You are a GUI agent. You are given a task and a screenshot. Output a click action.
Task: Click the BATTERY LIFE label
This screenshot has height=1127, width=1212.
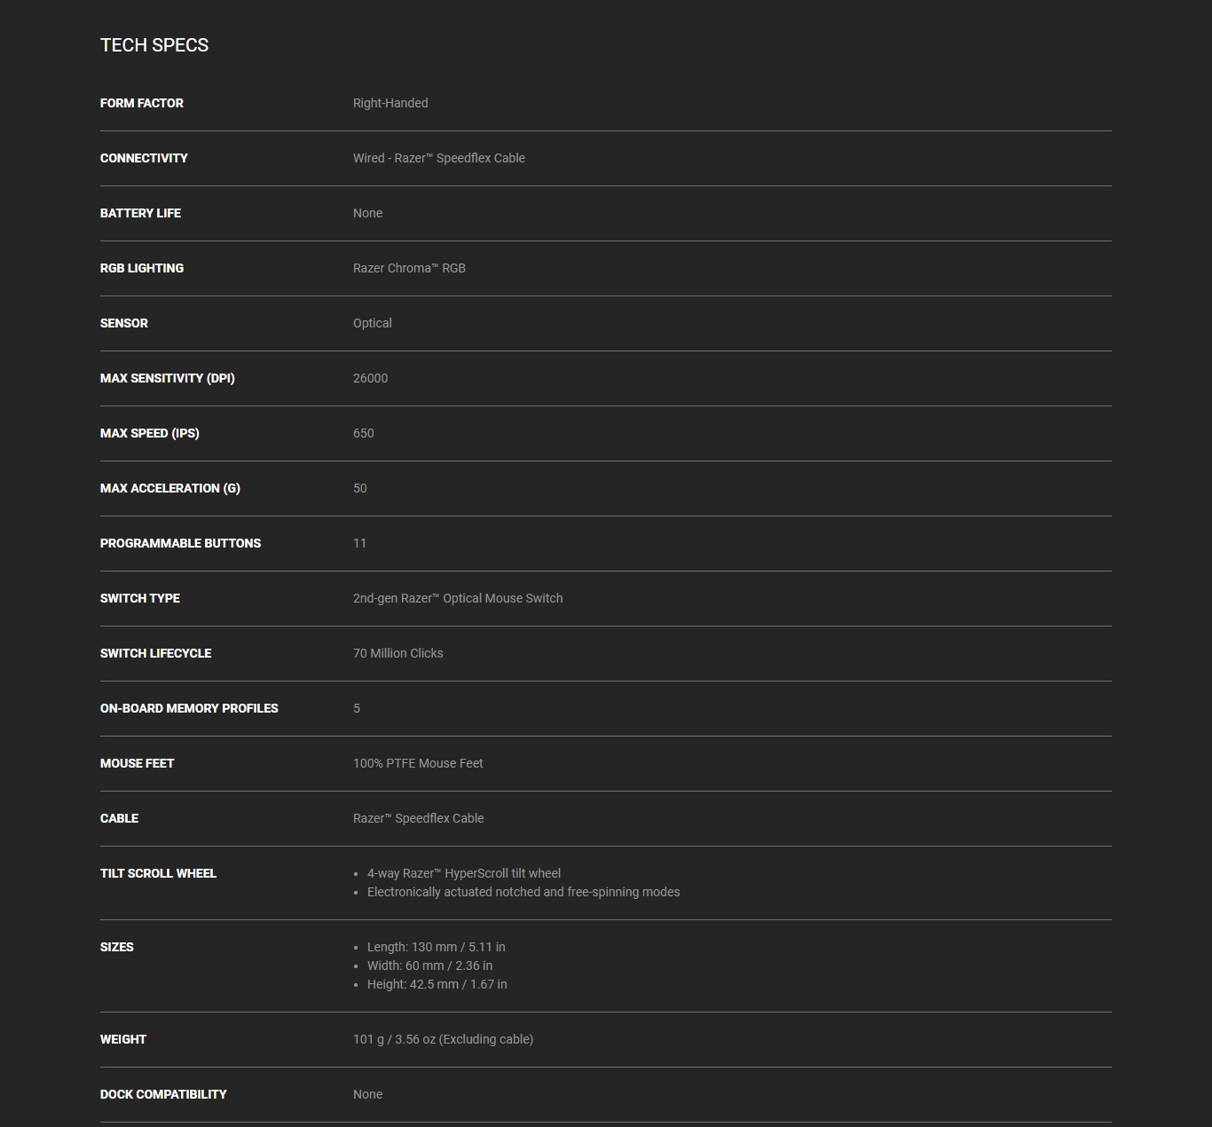(140, 213)
